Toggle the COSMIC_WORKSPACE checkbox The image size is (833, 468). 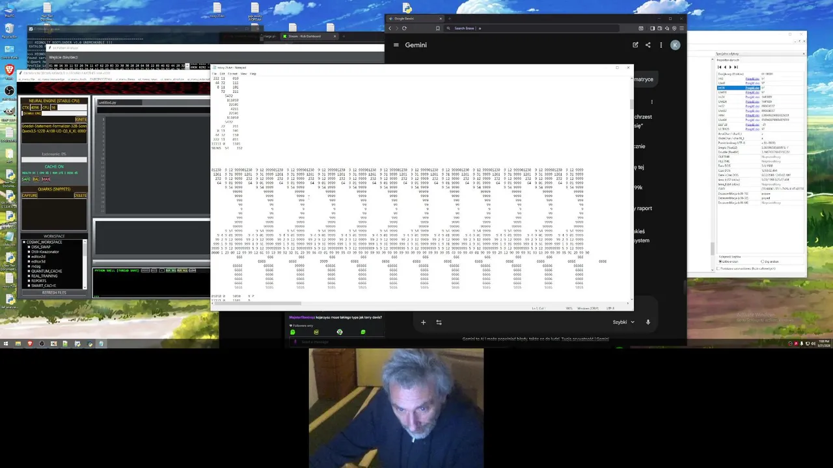tap(24, 242)
